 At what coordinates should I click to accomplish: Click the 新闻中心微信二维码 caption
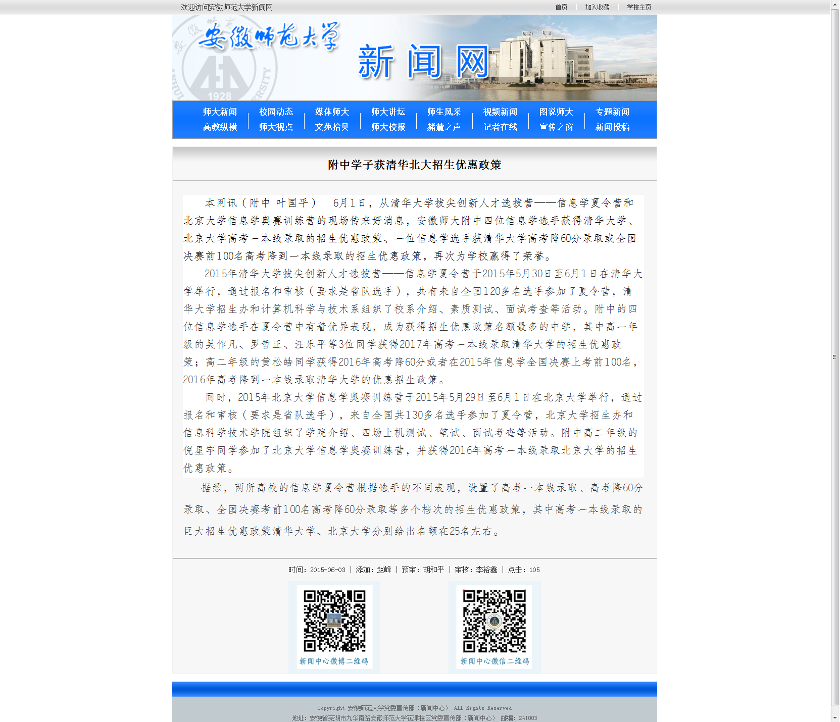coord(495,661)
